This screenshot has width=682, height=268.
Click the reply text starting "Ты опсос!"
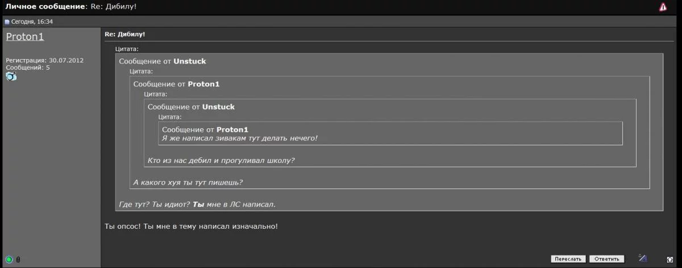pyautogui.click(x=192, y=227)
